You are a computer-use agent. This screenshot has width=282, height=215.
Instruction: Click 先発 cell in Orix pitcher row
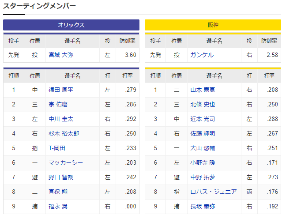14,55
